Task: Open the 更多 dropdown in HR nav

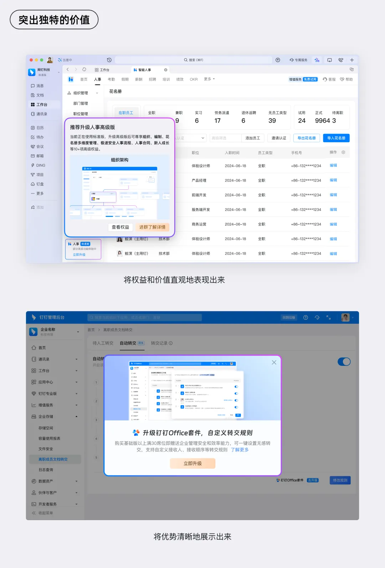Action: click(209, 79)
